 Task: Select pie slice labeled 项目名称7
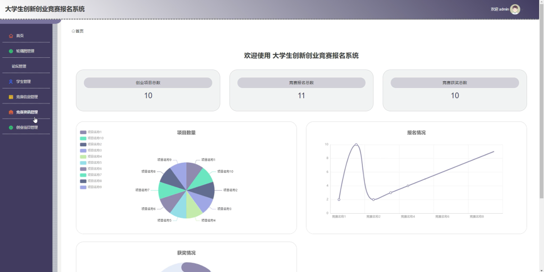click(x=167, y=190)
